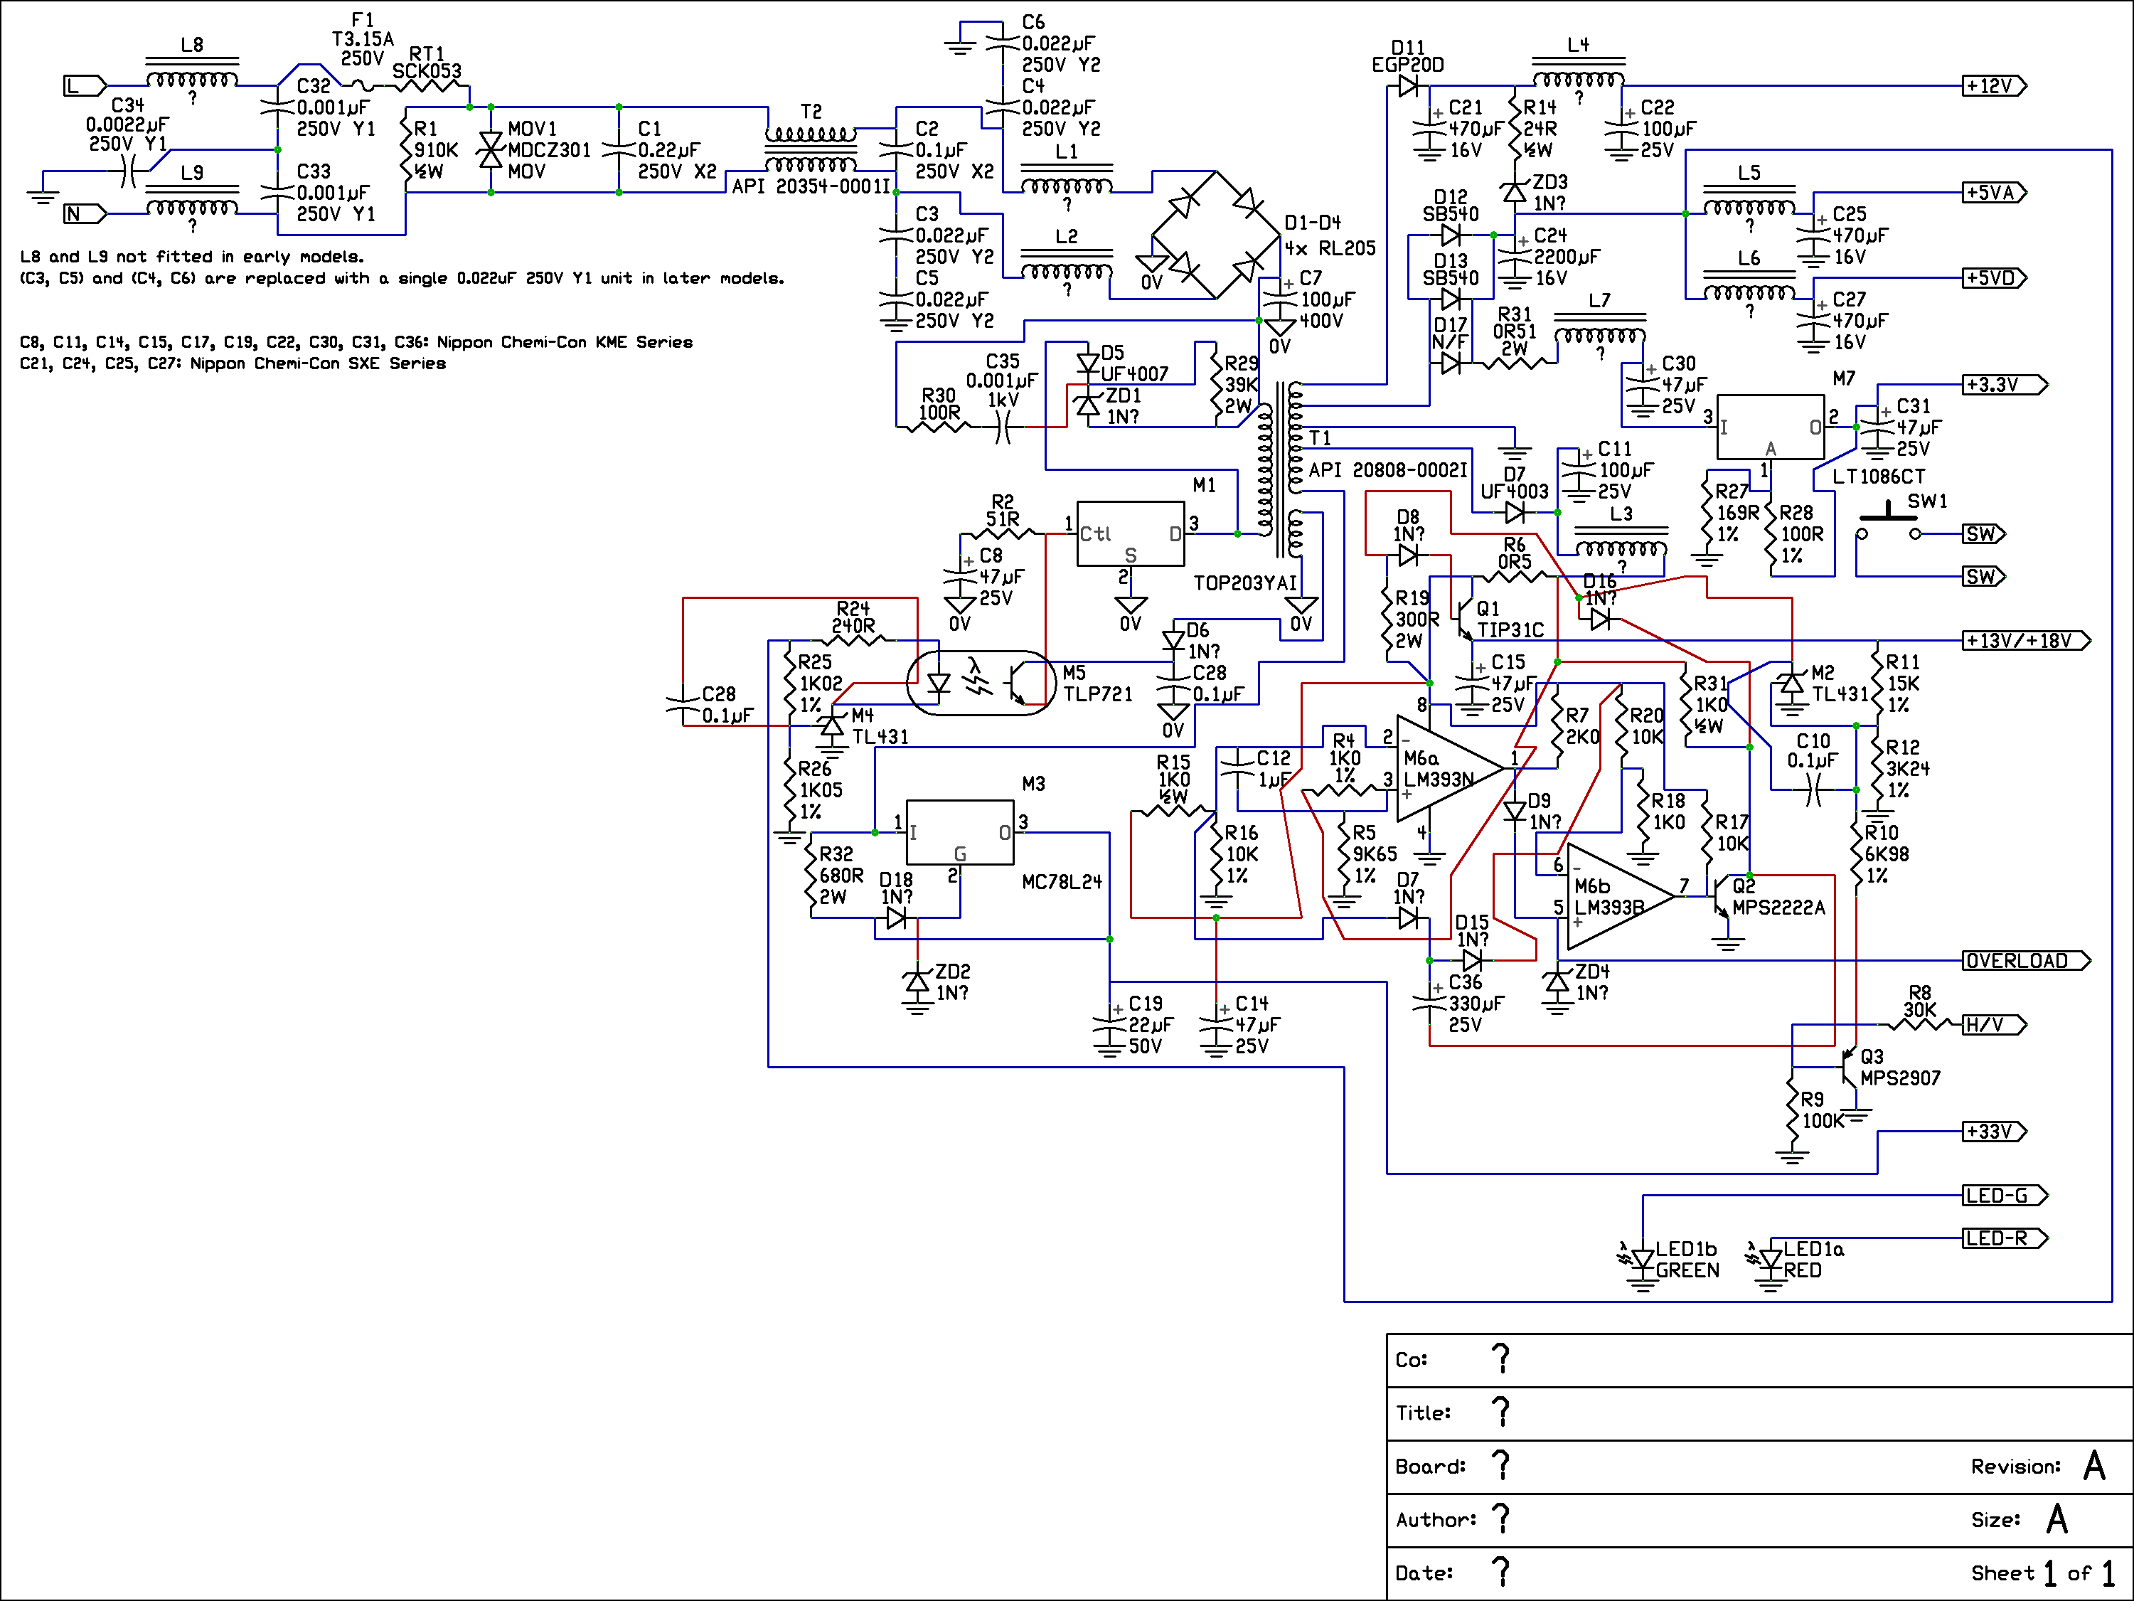This screenshot has height=1601, width=2134.
Task: Click the API 20354-0001I part text
Action: (x=811, y=186)
